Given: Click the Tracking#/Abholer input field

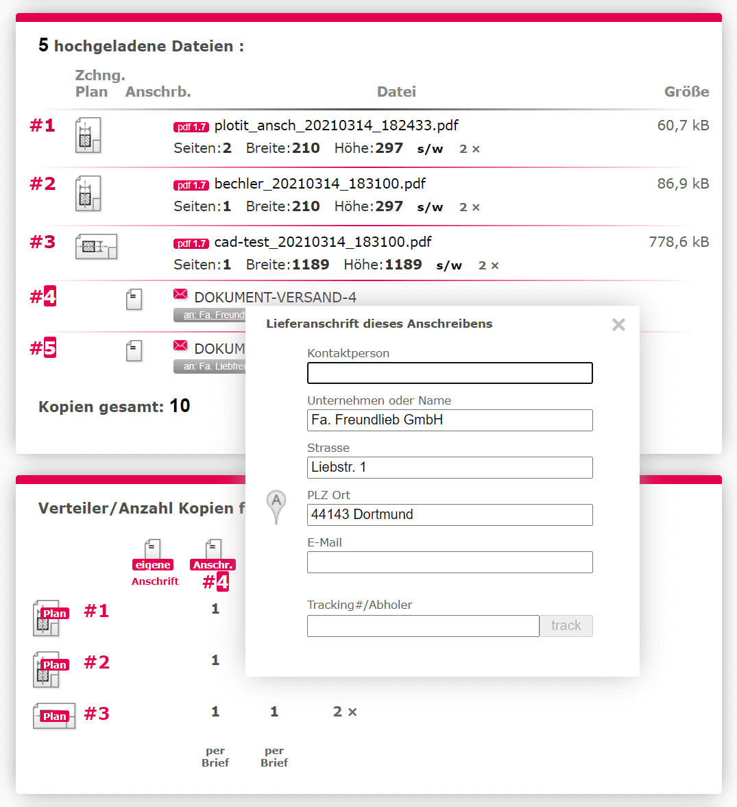Looking at the screenshot, I should pos(423,626).
